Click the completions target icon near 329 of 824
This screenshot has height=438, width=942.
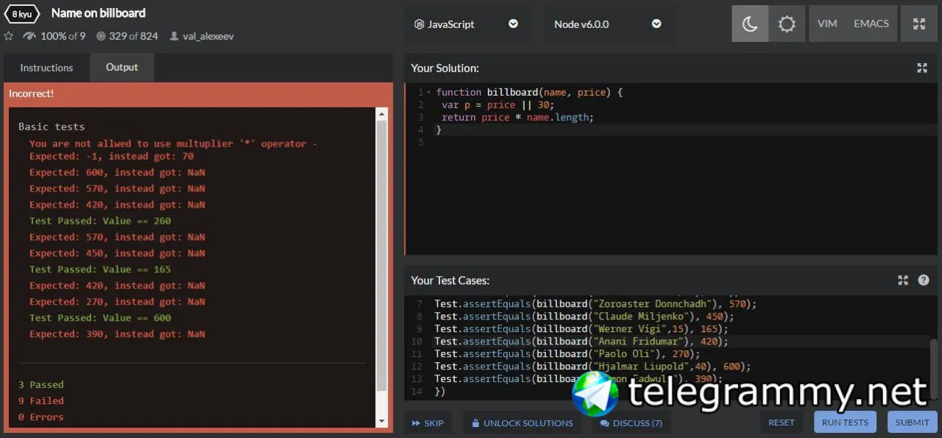click(x=101, y=35)
